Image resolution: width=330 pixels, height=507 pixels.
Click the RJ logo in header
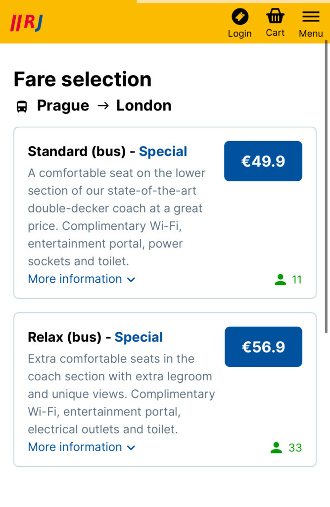pyautogui.click(x=27, y=22)
